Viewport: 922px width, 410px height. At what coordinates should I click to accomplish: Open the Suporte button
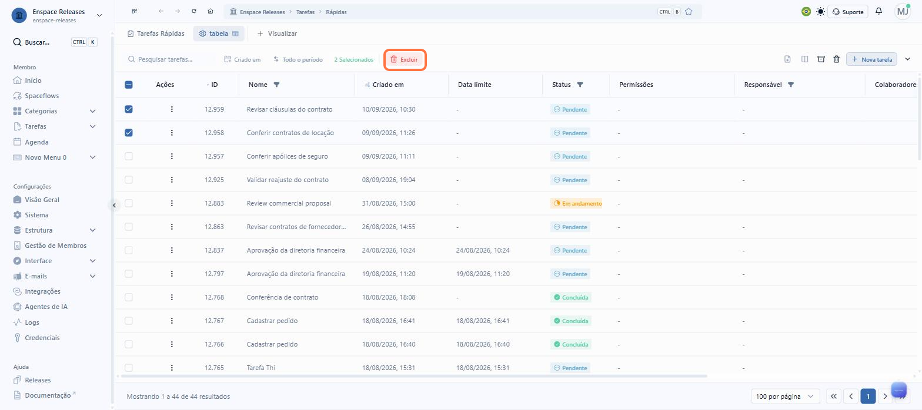(847, 12)
